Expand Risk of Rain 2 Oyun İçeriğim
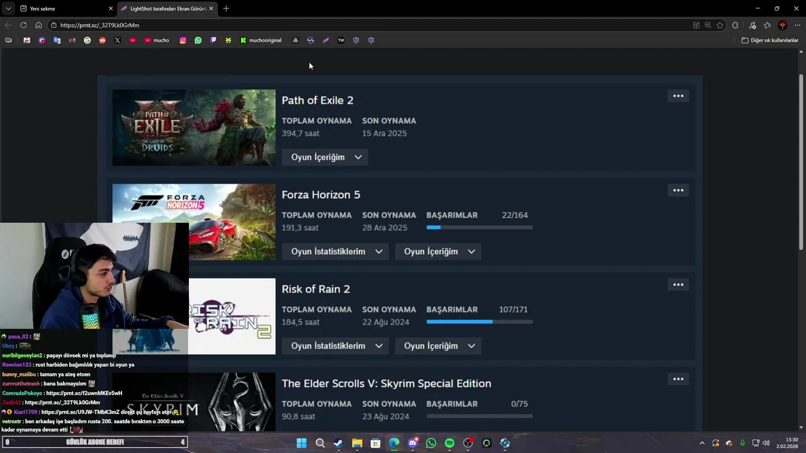The width and height of the screenshot is (806, 453). (x=438, y=346)
